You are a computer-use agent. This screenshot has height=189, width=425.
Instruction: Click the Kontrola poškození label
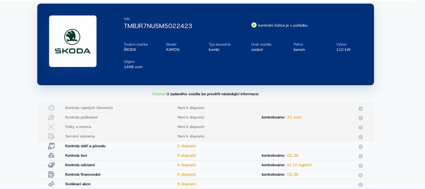coord(82,117)
